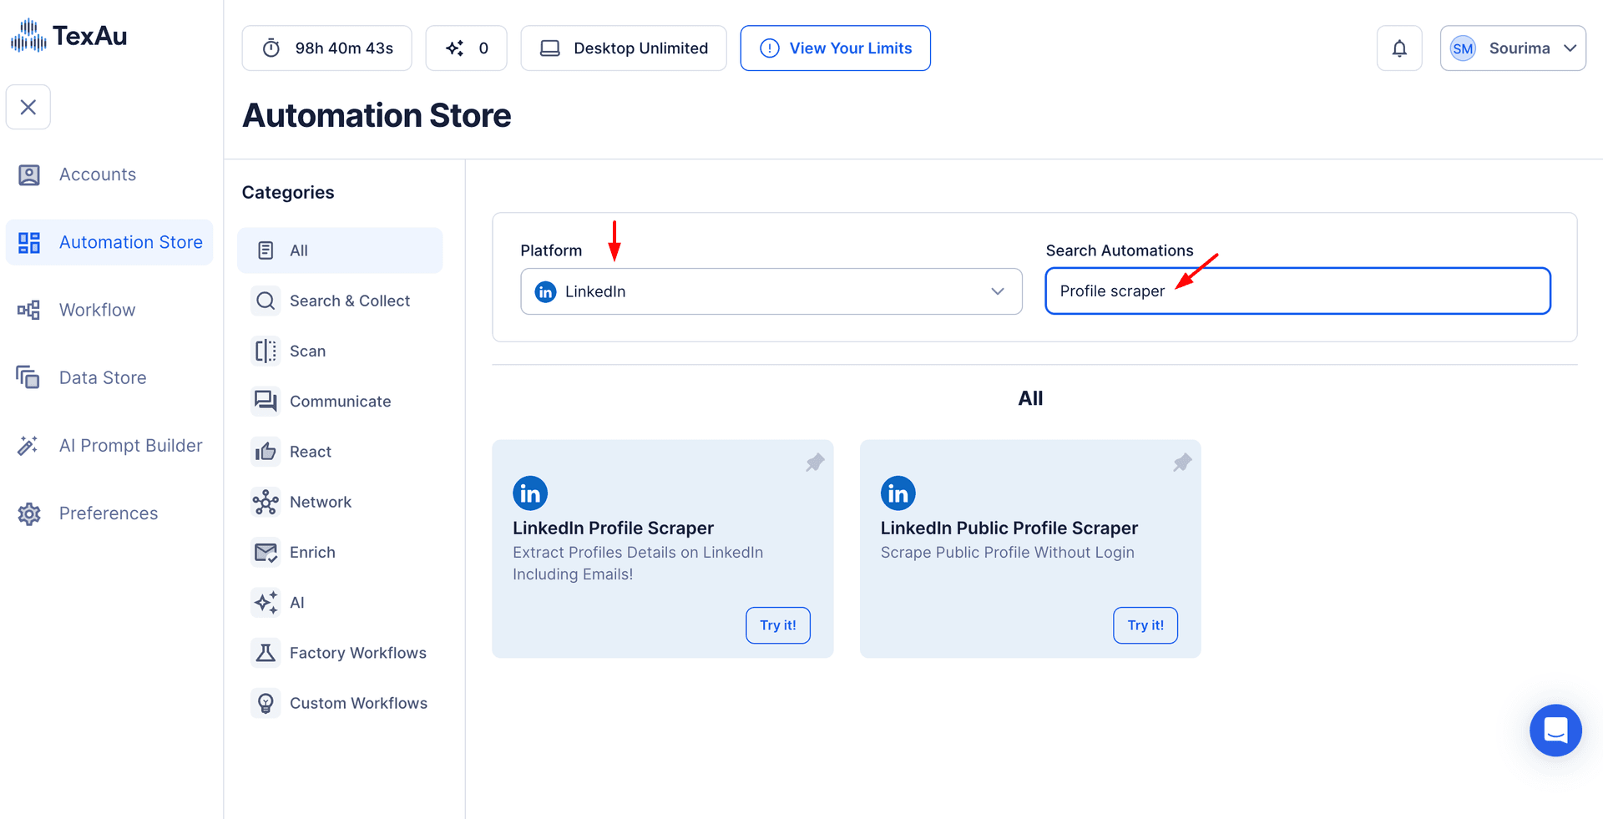Viewport: 1603px width, 819px height.
Task: Click 'Scrape Public Profile Without Login' text
Action: 1007,553
